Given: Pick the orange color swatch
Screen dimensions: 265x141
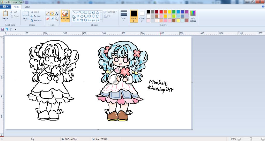Looking at the screenshot, I should [x=165, y=12].
